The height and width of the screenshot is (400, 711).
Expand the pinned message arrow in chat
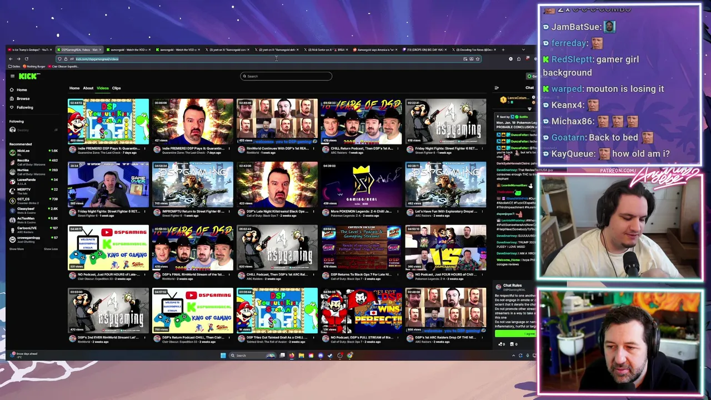(529, 109)
